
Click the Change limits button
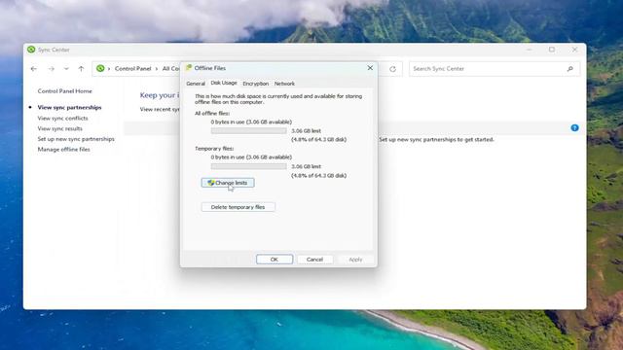point(228,183)
